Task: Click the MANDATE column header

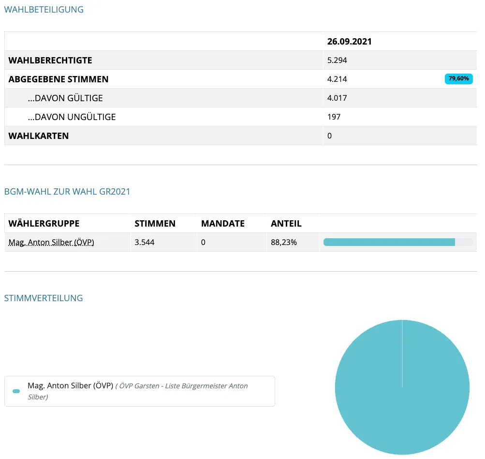Action: [x=223, y=224]
